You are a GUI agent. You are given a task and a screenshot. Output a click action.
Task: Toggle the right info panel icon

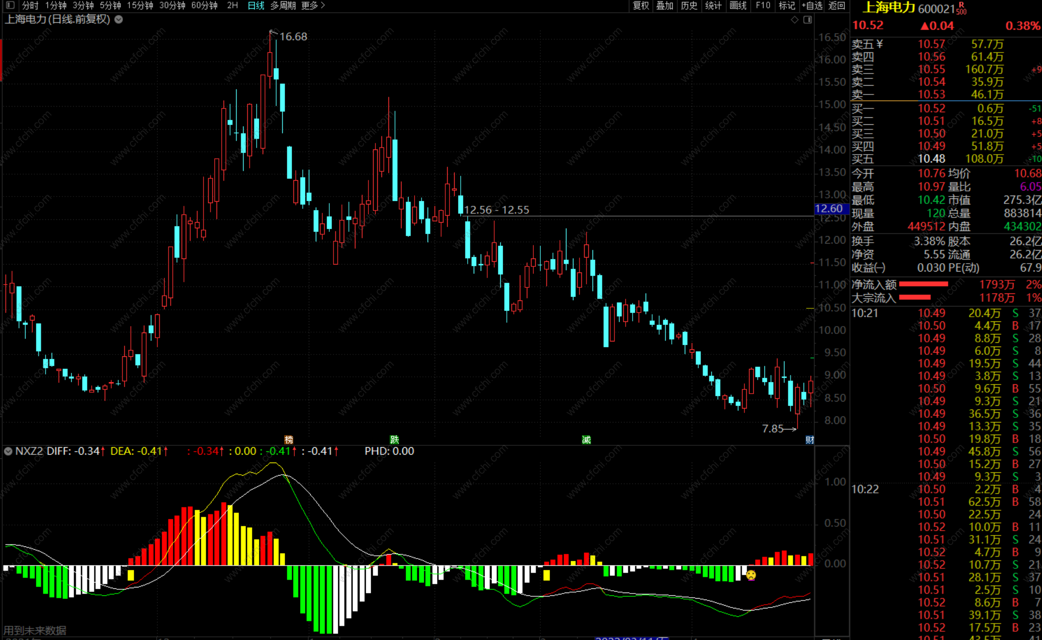(808, 20)
